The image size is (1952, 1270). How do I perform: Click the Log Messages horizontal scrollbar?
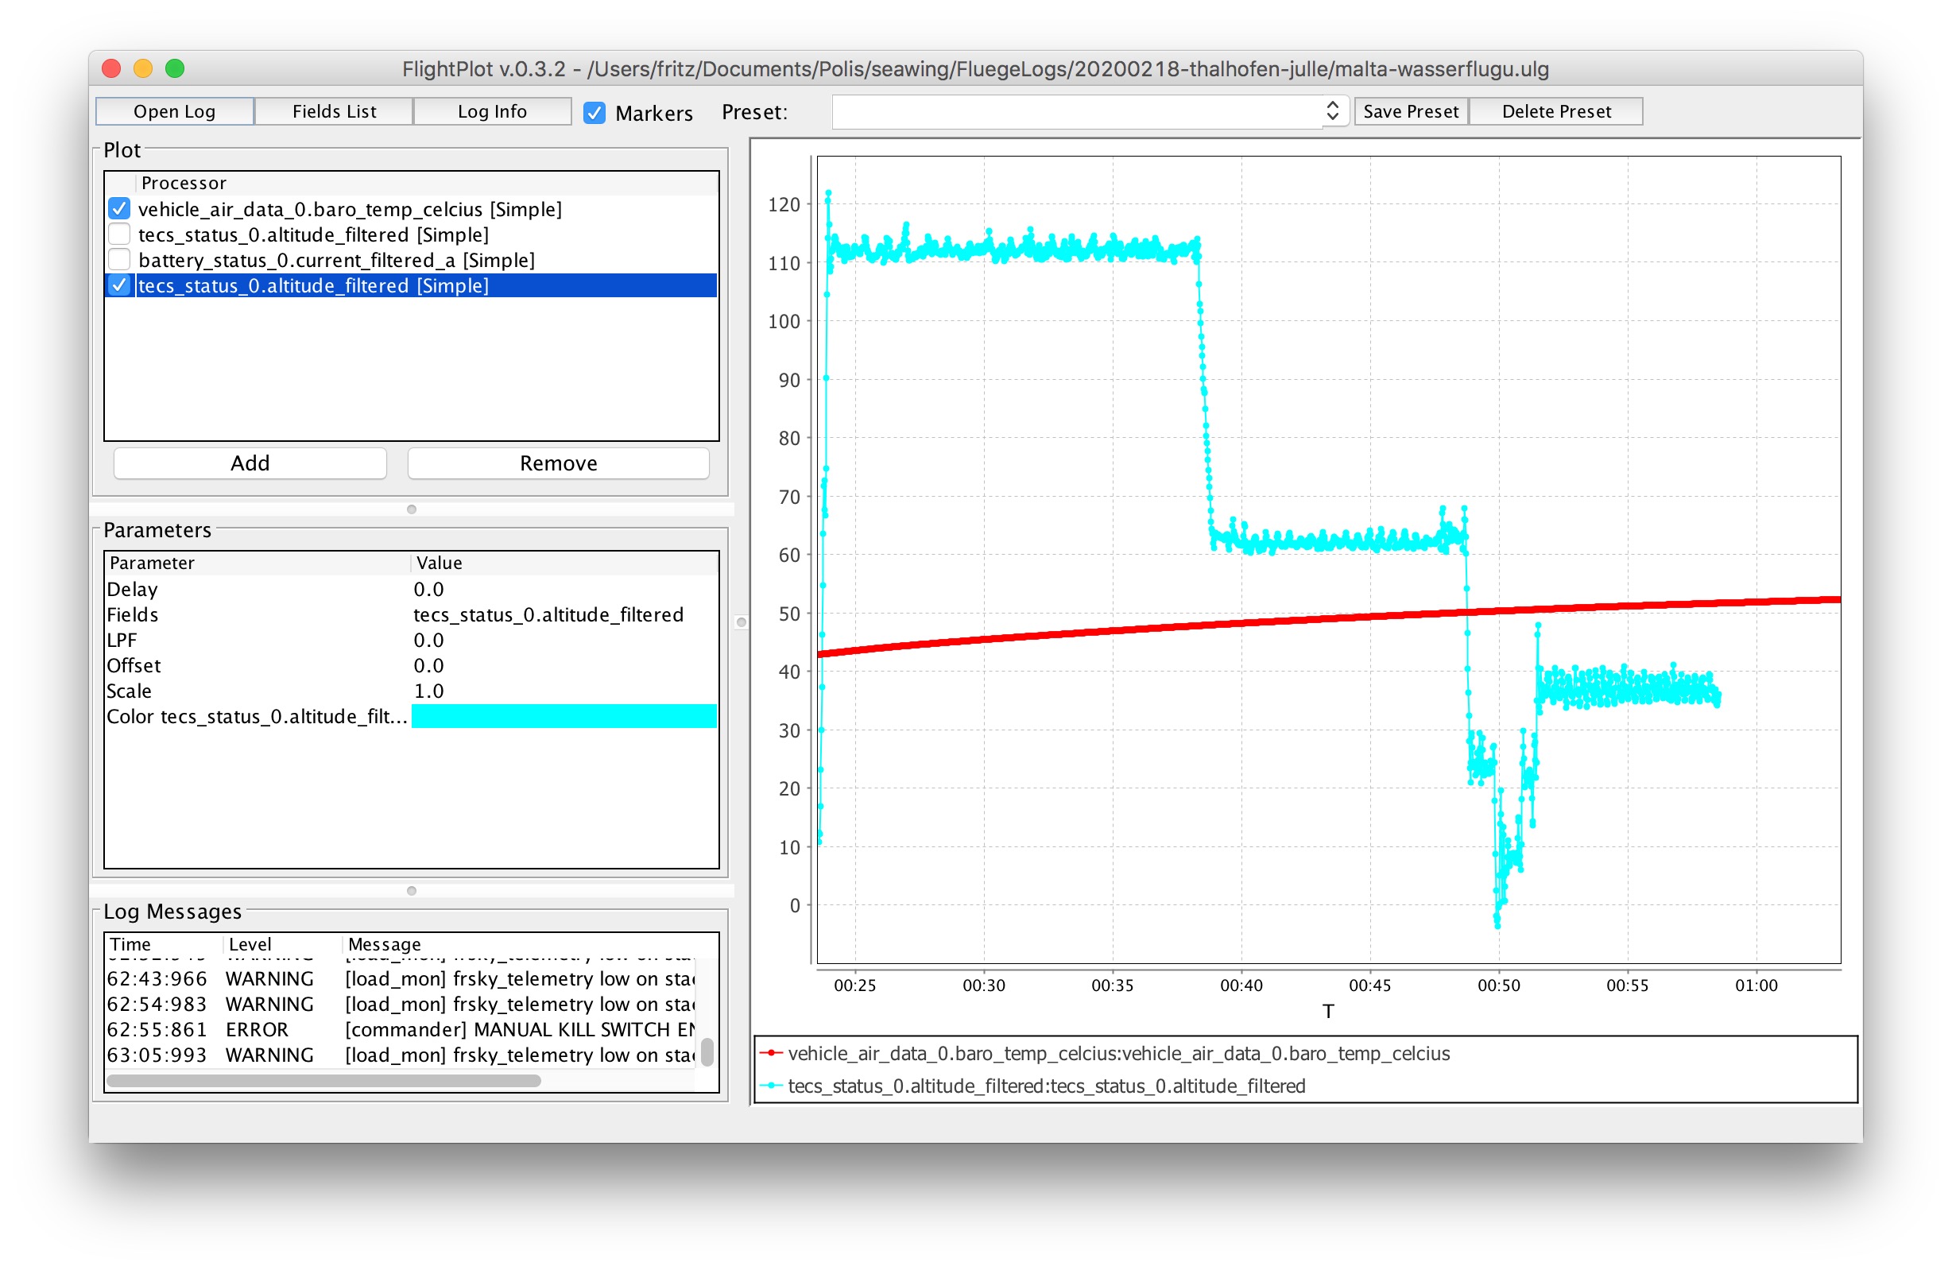point(323,1081)
